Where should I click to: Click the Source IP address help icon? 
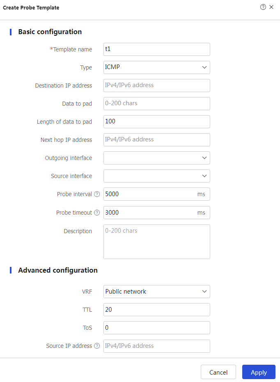pyautogui.click(x=97, y=346)
